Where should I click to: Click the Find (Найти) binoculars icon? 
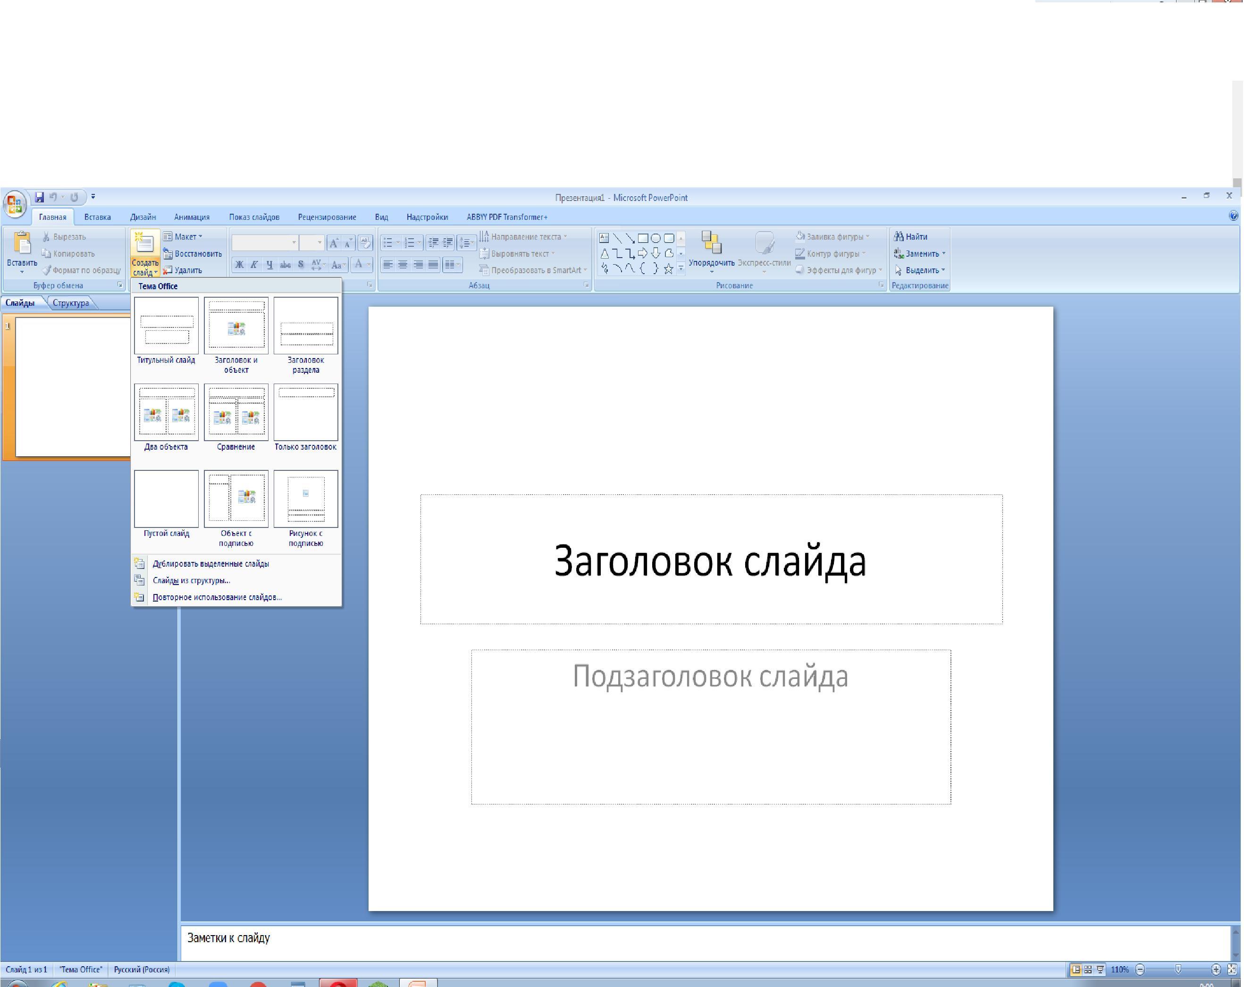[899, 236]
